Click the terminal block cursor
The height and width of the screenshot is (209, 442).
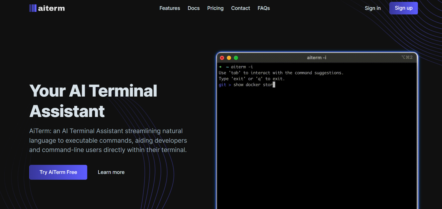(274, 85)
